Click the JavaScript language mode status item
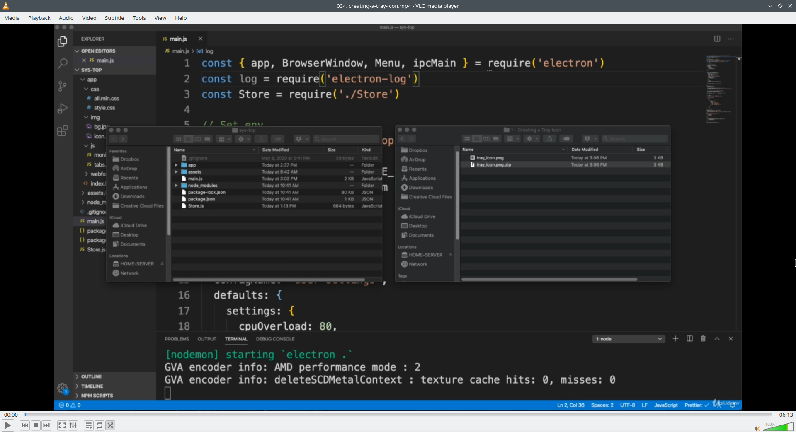 click(x=666, y=405)
